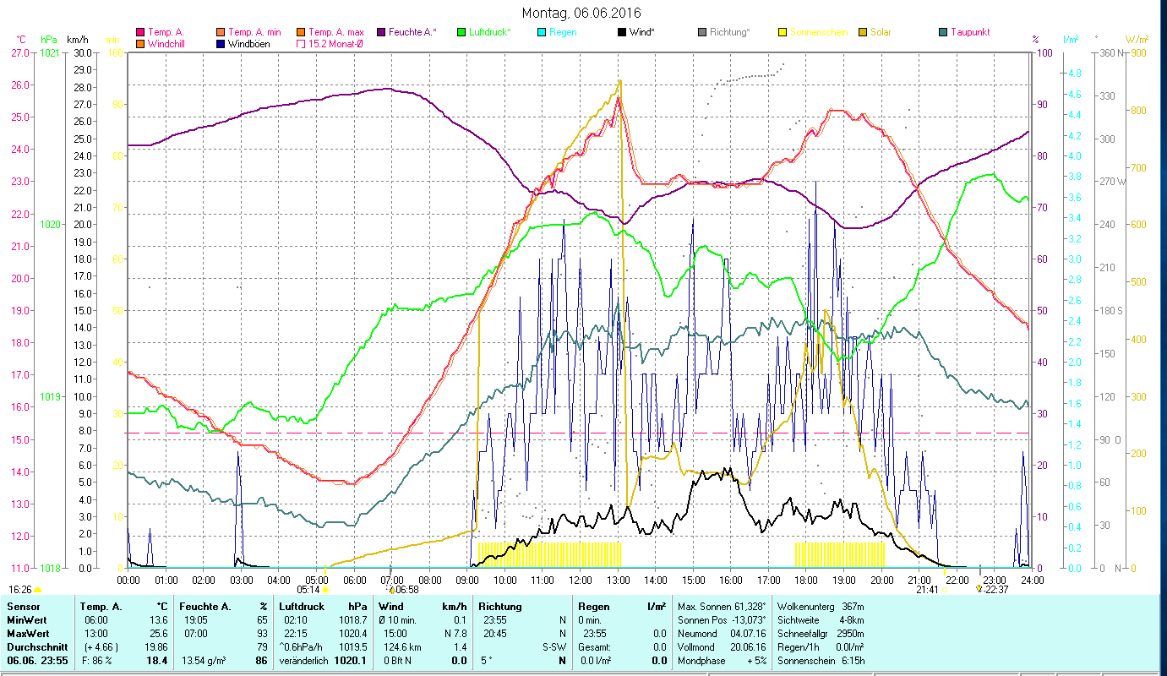This screenshot has height=676, width=1167.
Task: Click the cyan Regen legend swatch
Action: coord(541,33)
